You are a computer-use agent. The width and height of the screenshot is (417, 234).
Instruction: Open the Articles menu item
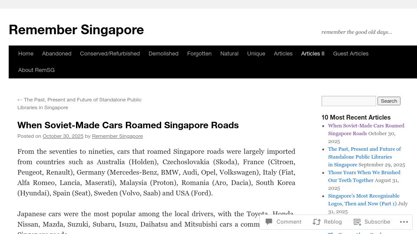283,54
